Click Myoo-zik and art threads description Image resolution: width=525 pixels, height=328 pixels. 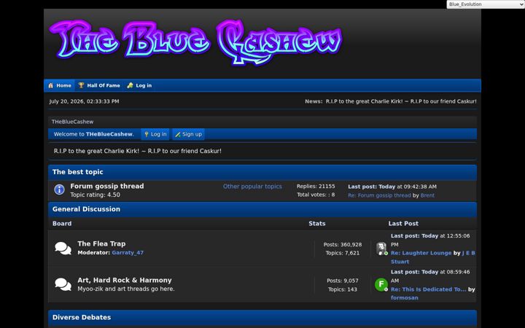tap(126, 289)
